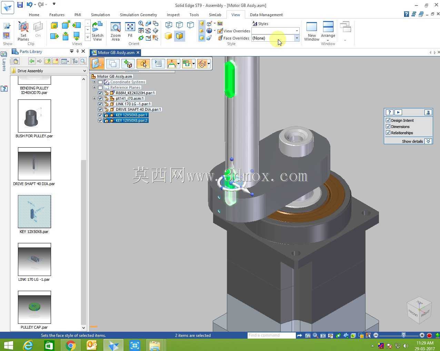This screenshot has width=440, height=351.
Task: Toggle visibility of R88M_KE2K020H.par:1
Action: (100, 93)
